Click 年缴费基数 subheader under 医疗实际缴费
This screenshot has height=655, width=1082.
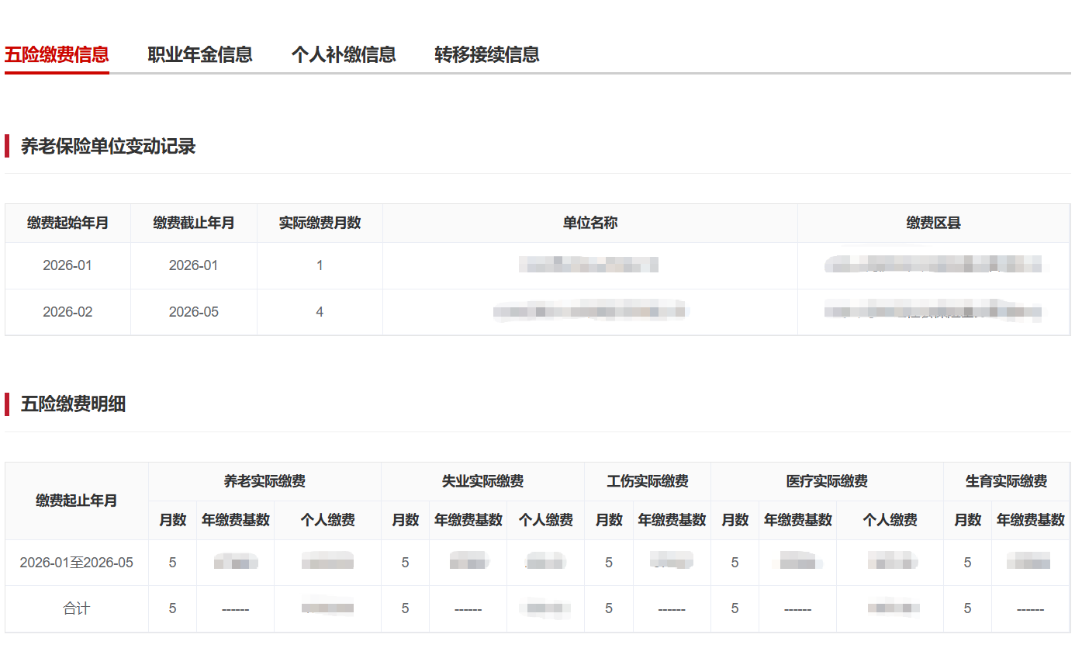click(798, 521)
